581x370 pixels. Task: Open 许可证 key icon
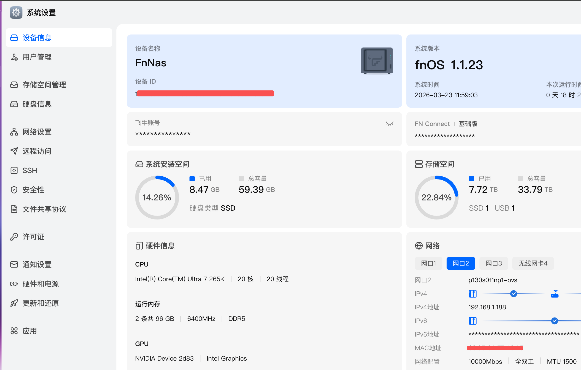(14, 237)
